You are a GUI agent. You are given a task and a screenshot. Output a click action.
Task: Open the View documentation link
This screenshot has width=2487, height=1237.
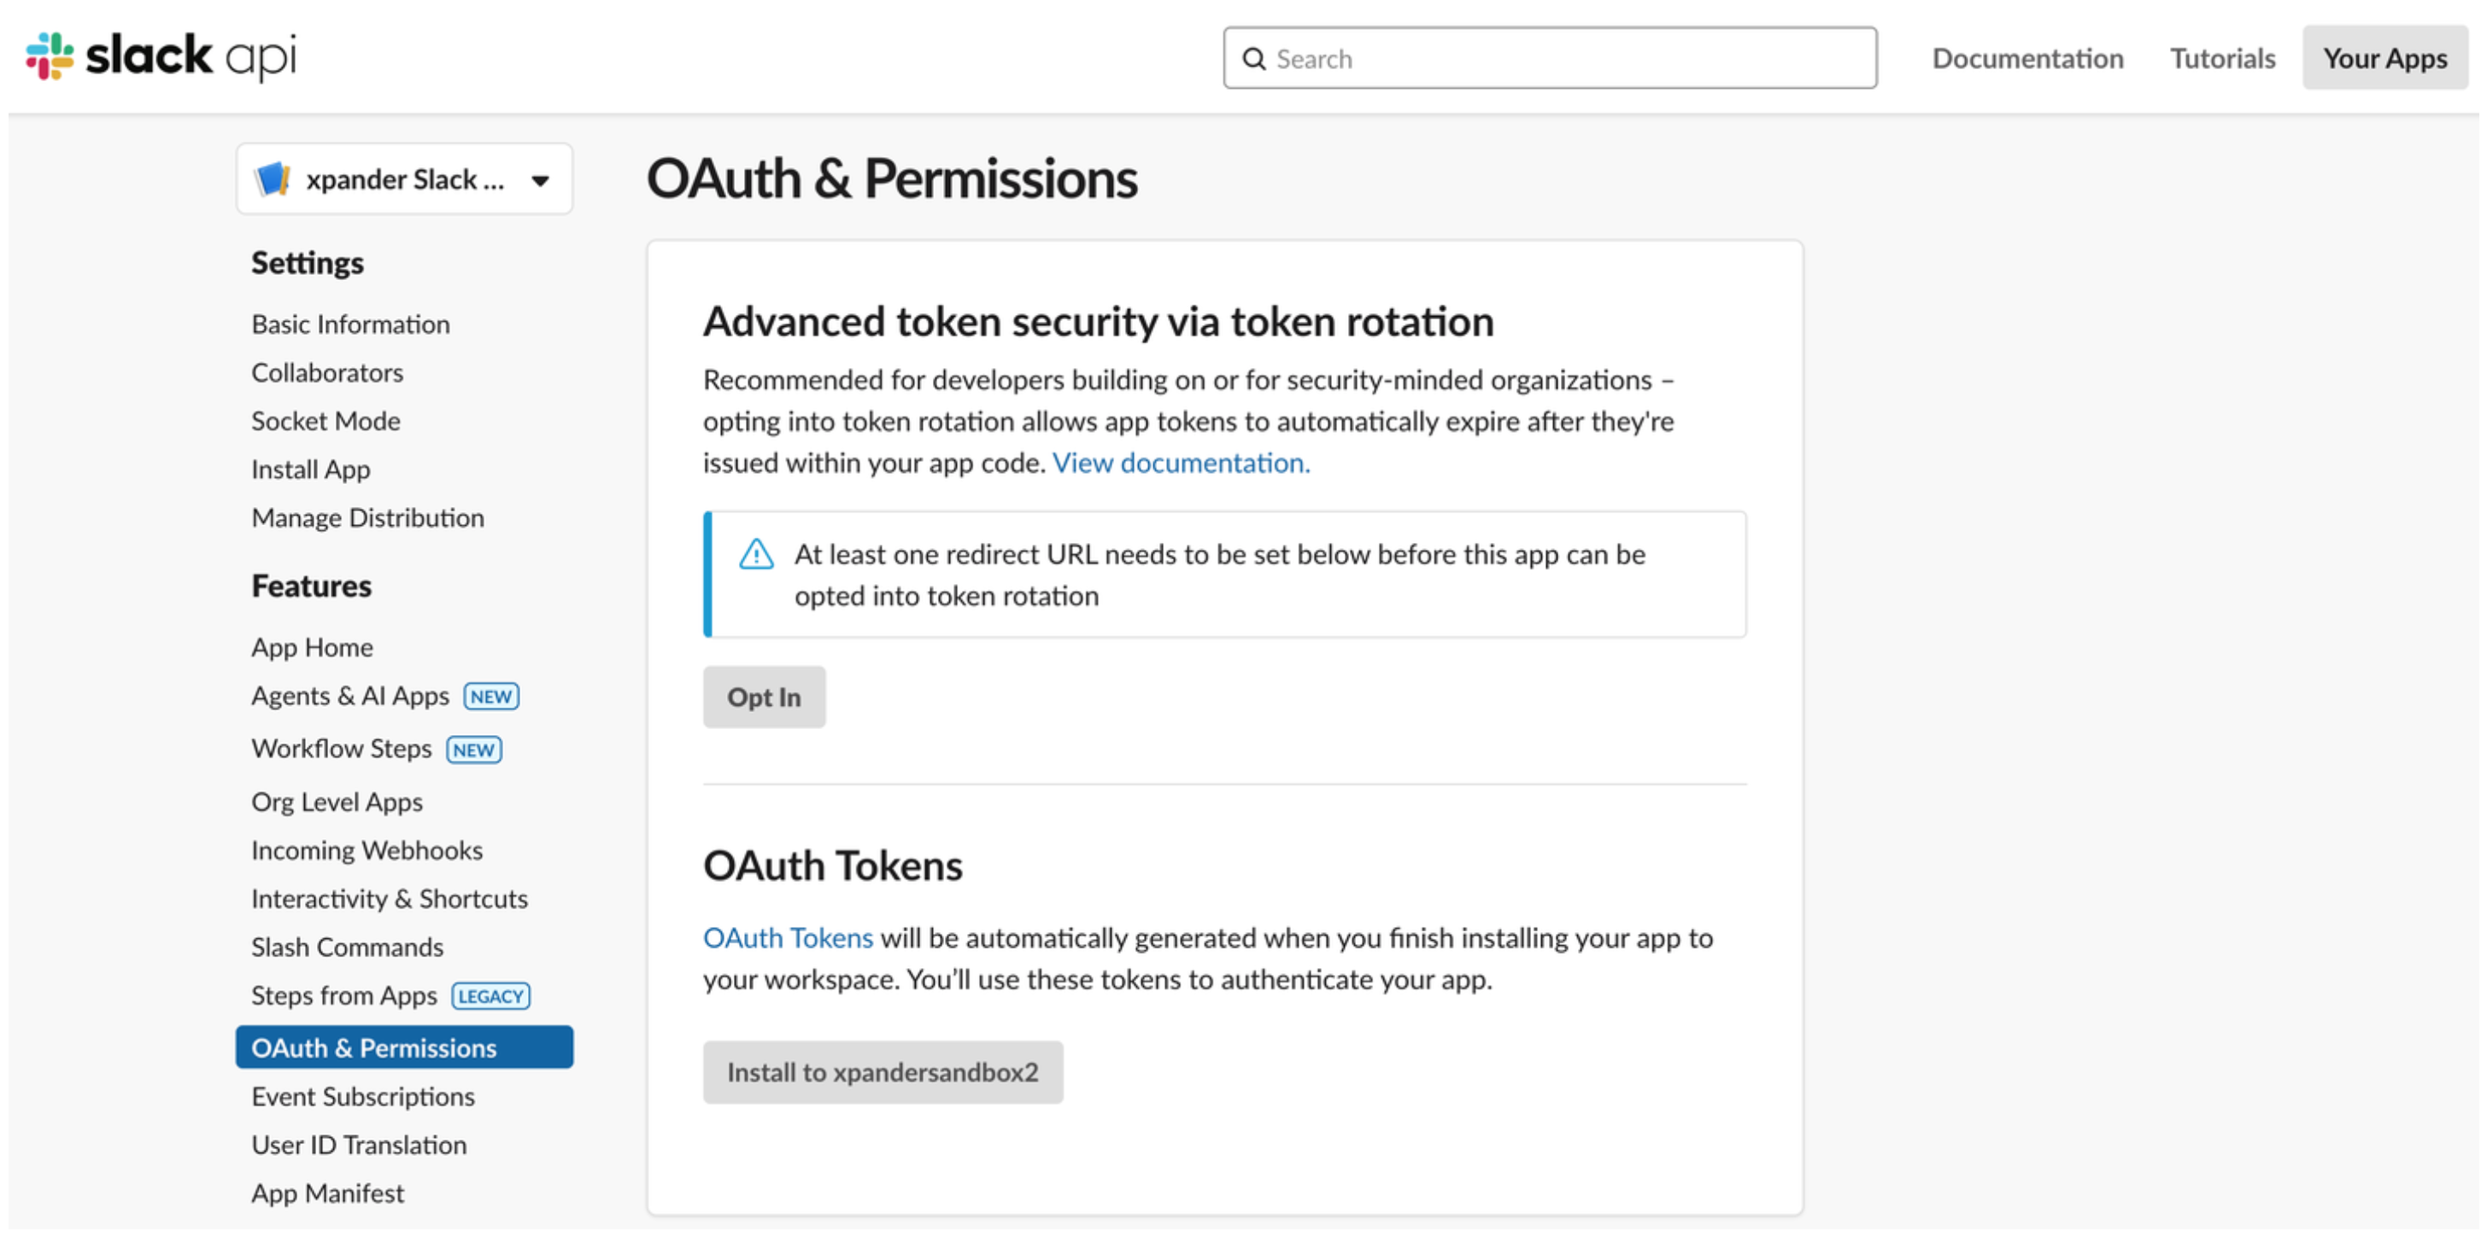tap(1180, 464)
